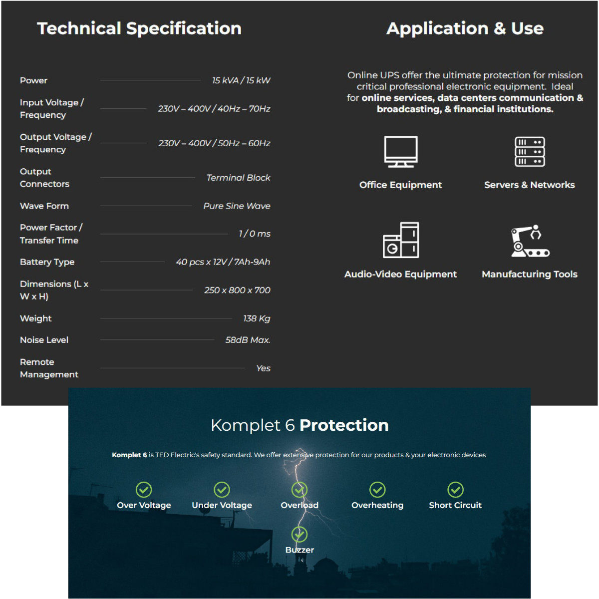Click the Wave Form label

click(44, 206)
